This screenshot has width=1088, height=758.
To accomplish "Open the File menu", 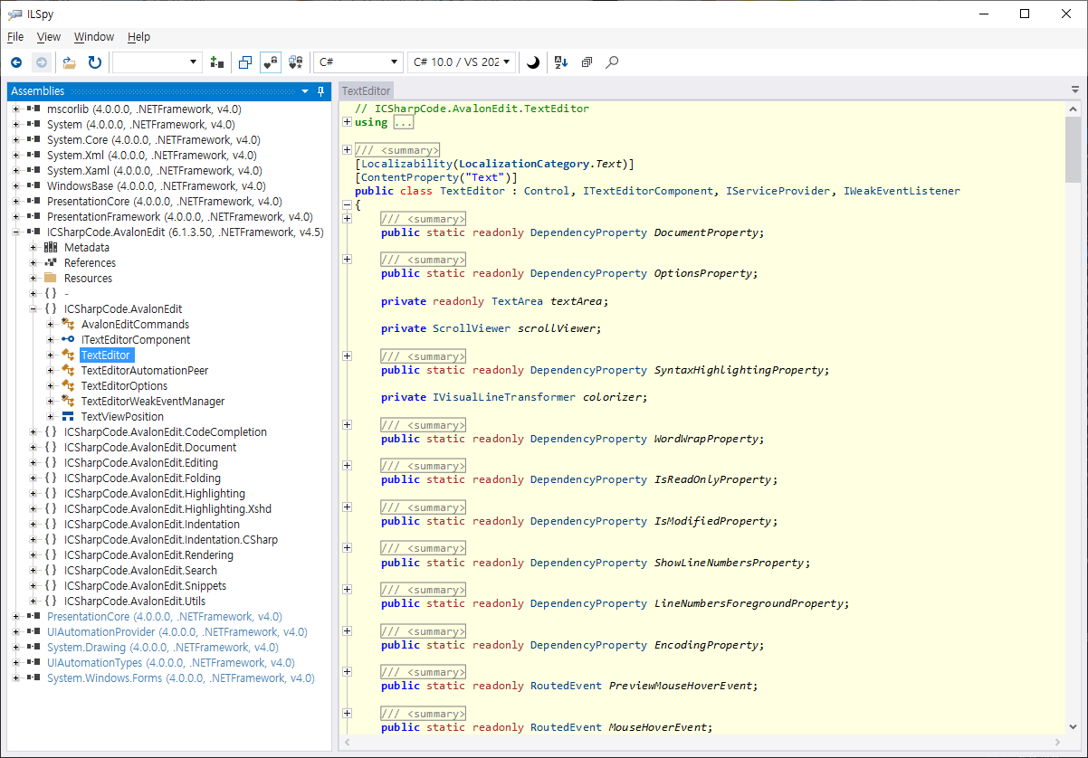I will point(15,37).
